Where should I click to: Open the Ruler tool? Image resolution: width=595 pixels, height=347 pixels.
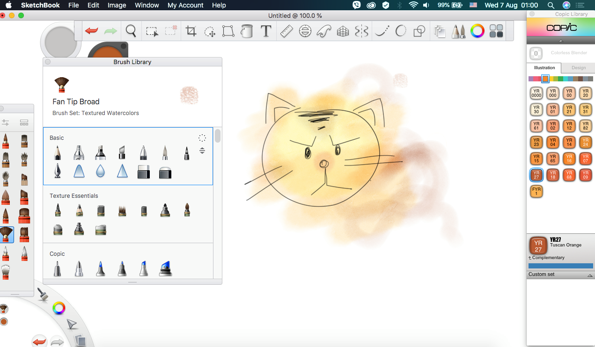(x=286, y=31)
